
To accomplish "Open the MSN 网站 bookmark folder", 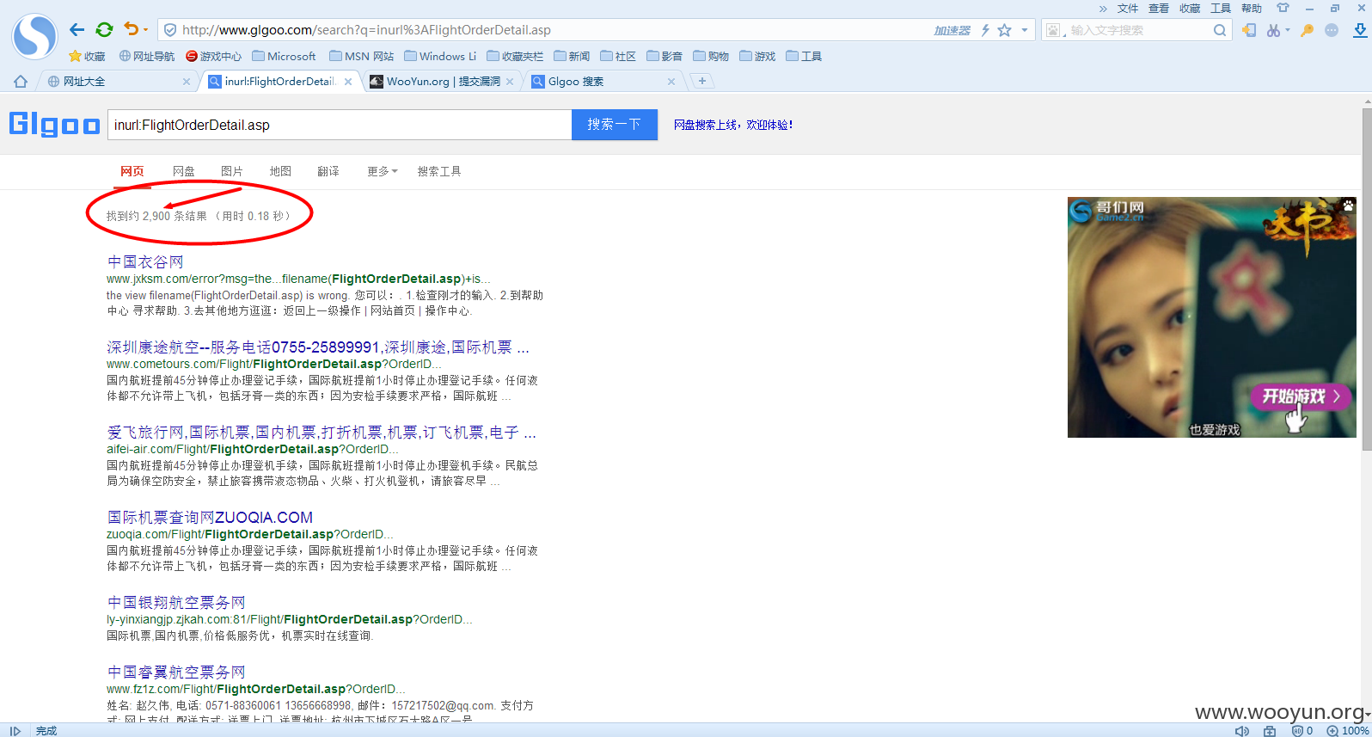I will (361, 56).
